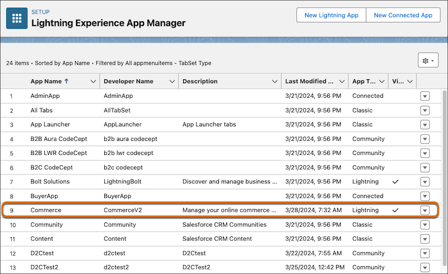
Task: Click 'App Launcher tabs' description
Action: (x=209, y=125)
